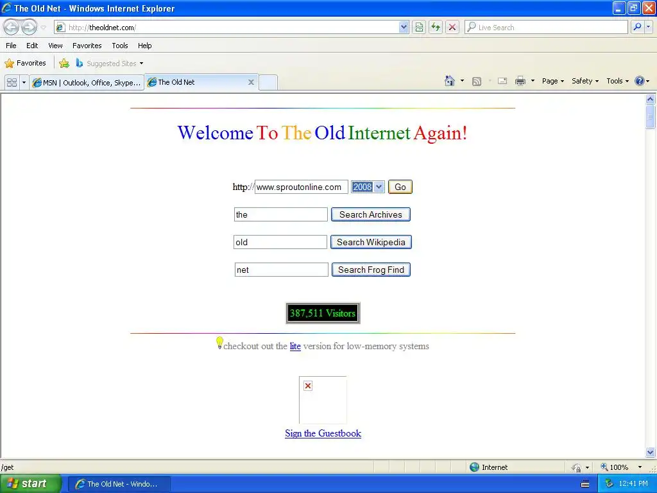
Task: Click the Quick Tabs grid icon
Action: click(x=12, y=82)
